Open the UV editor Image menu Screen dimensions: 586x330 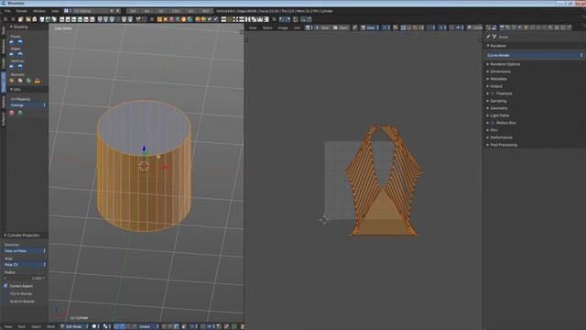[283, 27]
